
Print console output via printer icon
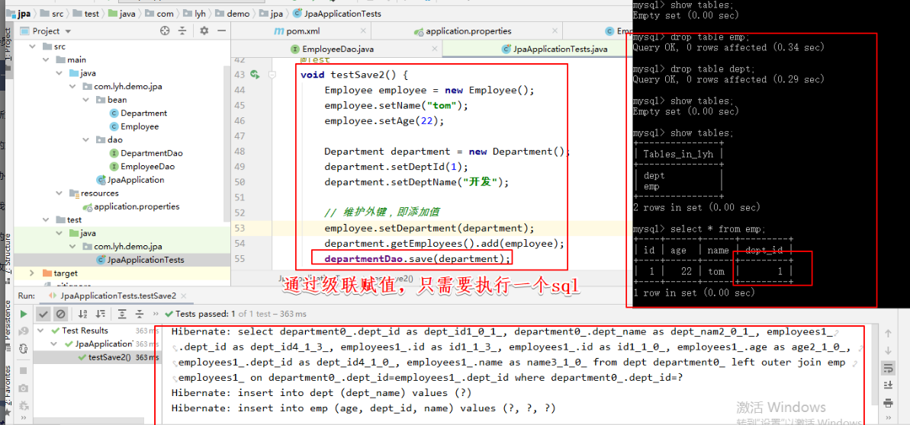click(887, 402)
